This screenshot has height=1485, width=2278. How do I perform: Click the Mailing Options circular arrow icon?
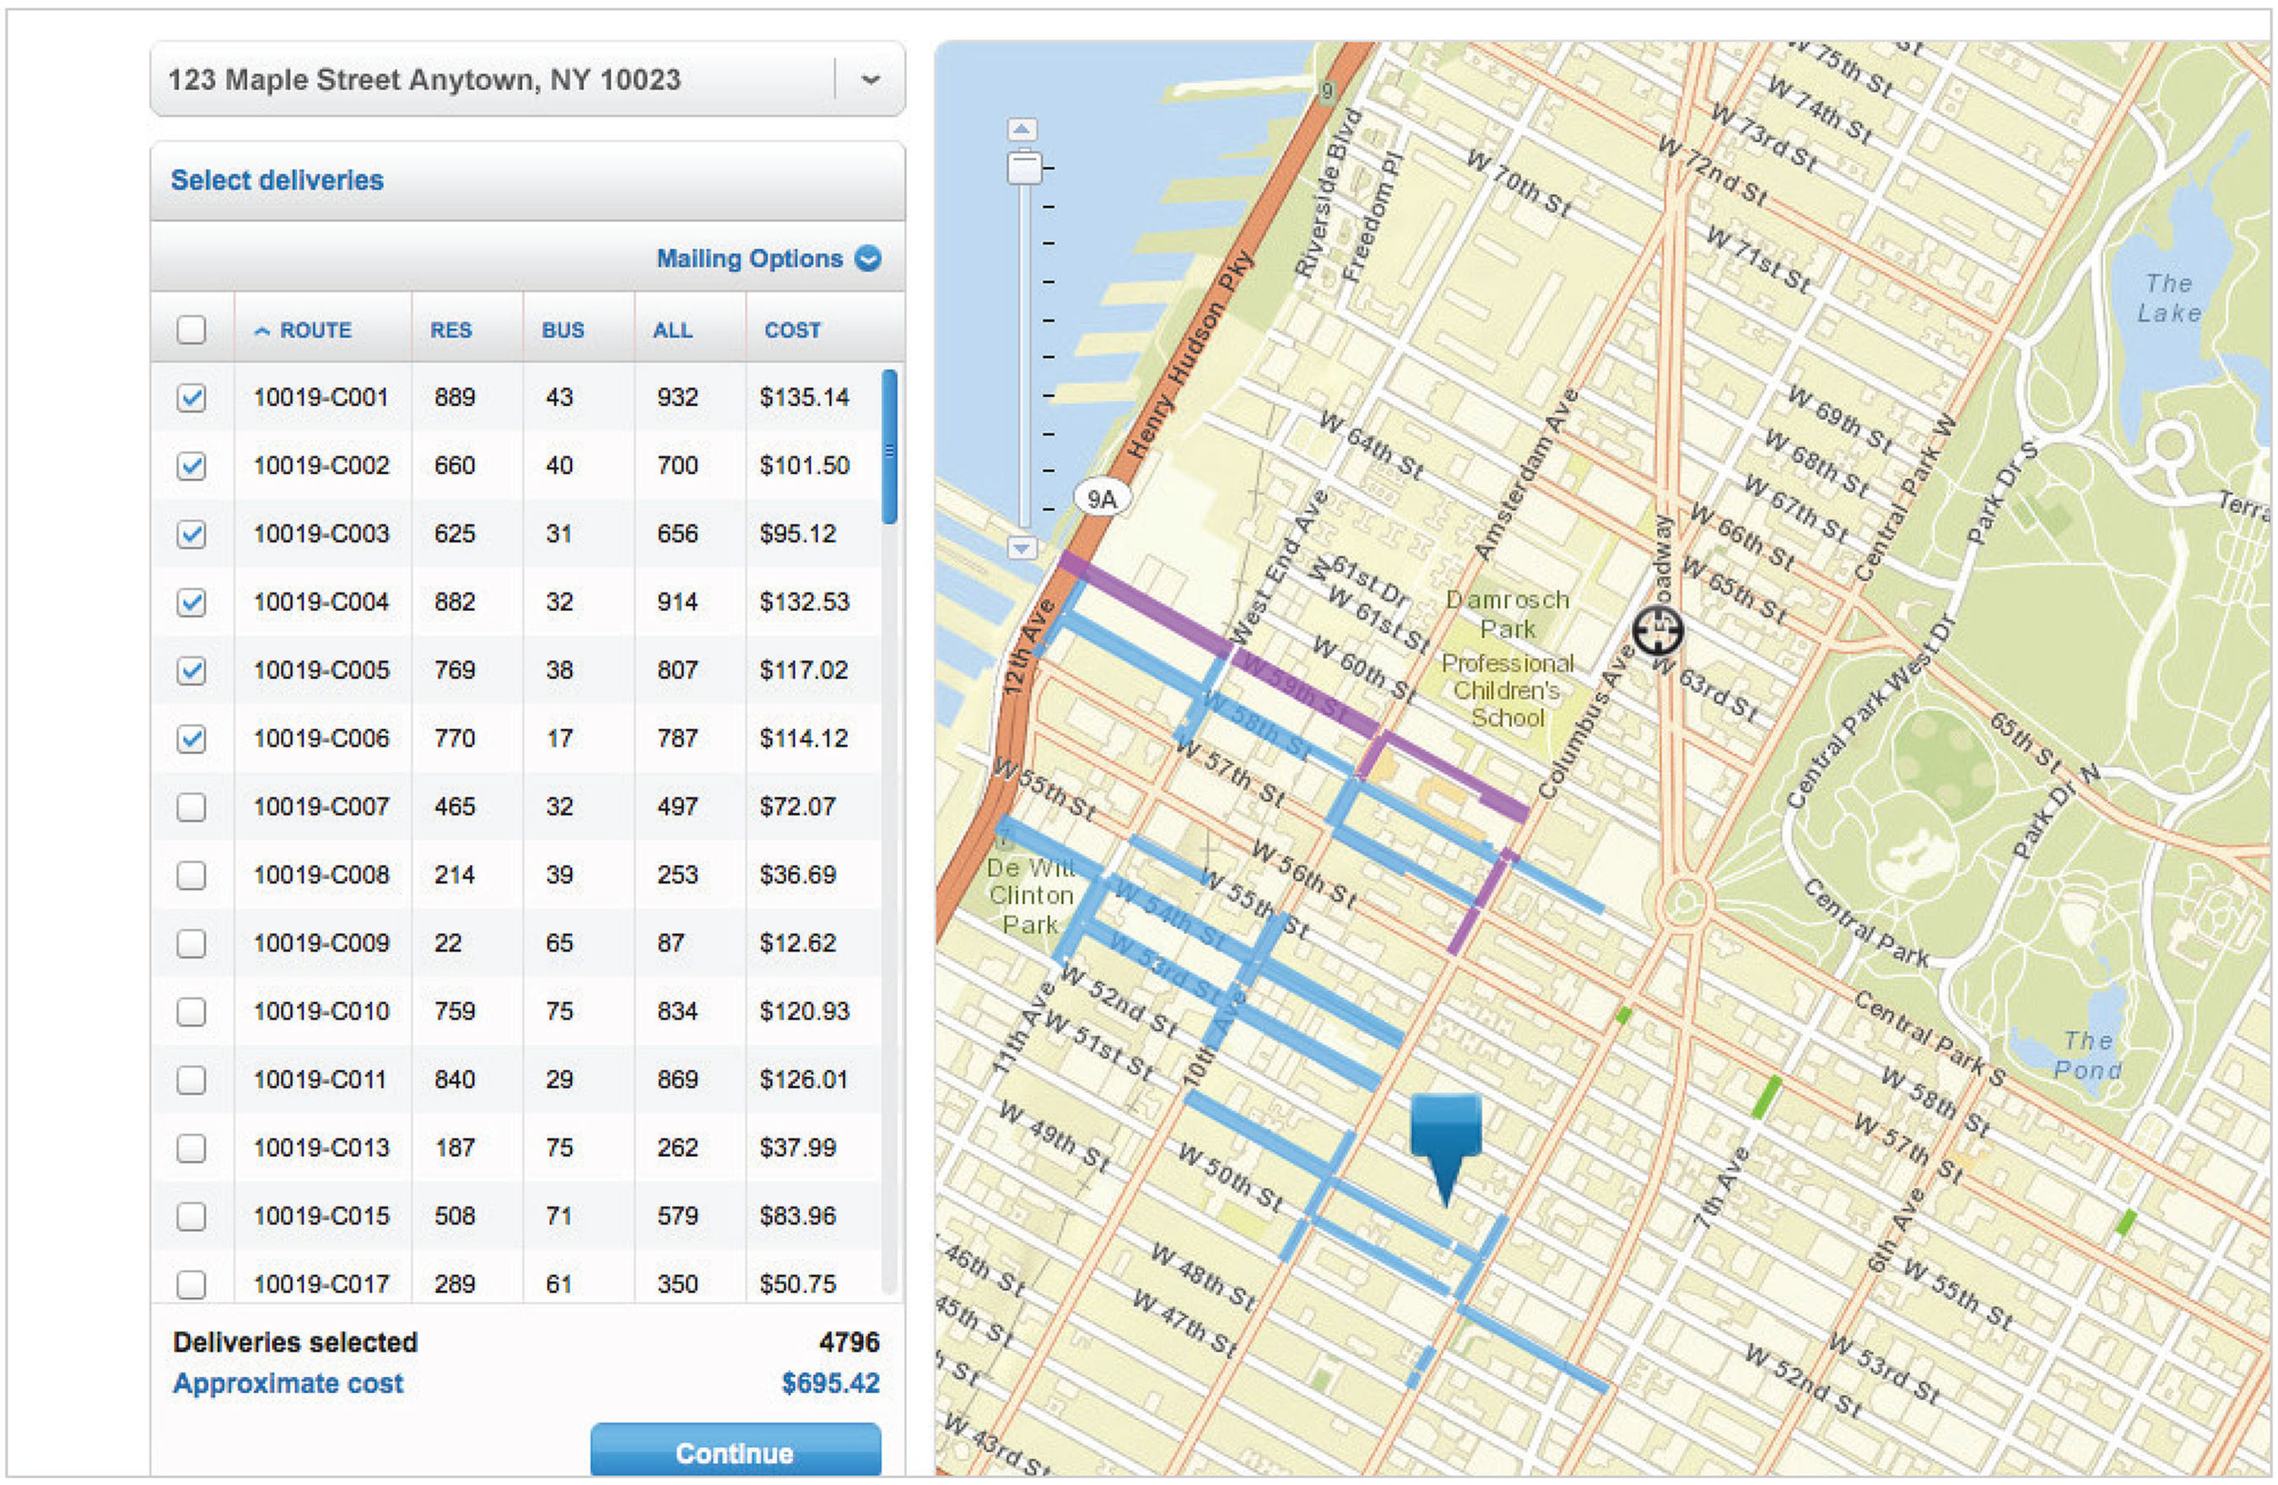click(x=868, y=258)
